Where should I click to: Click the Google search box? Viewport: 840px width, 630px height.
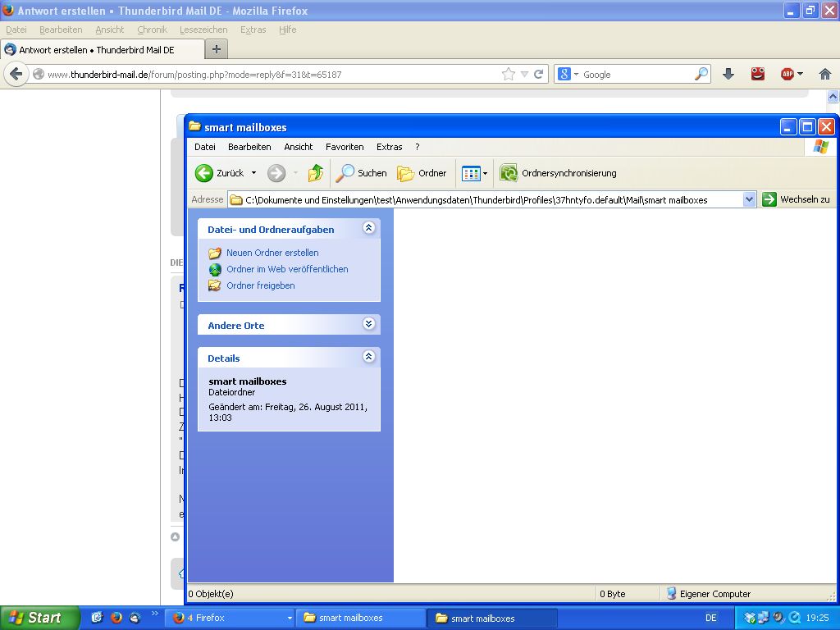point(637,75)
